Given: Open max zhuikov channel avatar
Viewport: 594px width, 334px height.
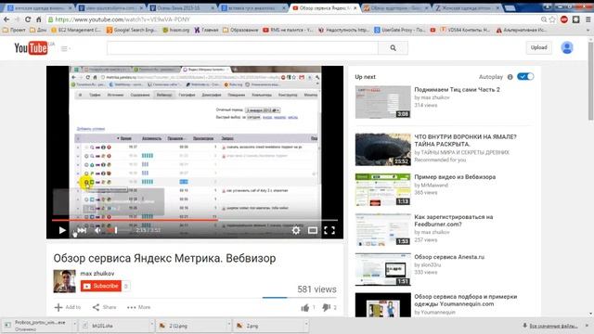Looking at the screenshot, I should (x=64, y=281).
